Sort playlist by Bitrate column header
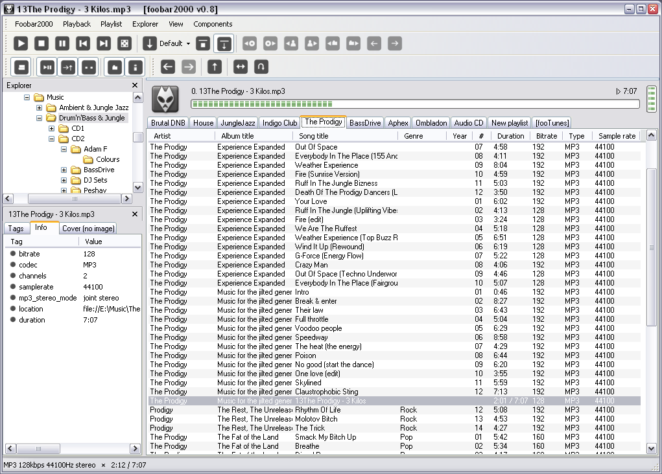This screenshot has width=662, height=474. pyautogui.click(x=547, y=136)
